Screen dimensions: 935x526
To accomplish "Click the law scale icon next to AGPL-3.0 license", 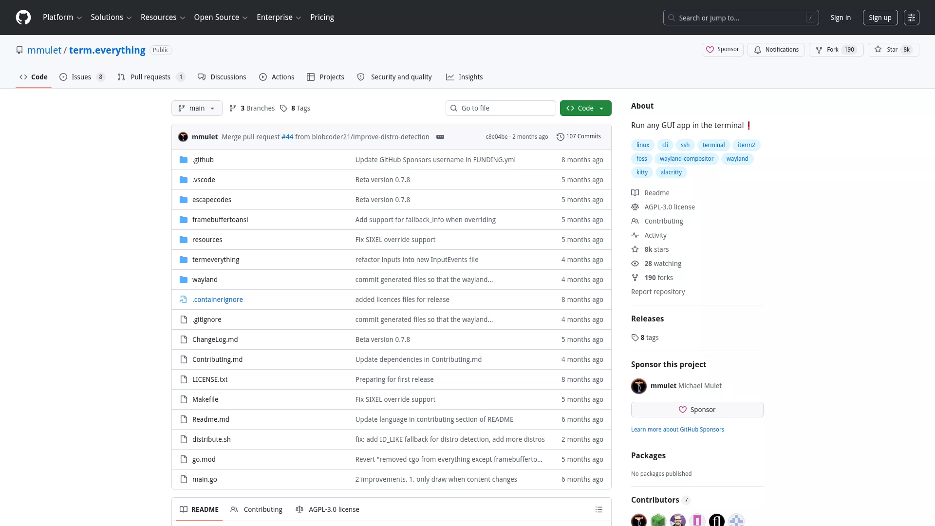I will click(635, 207).
